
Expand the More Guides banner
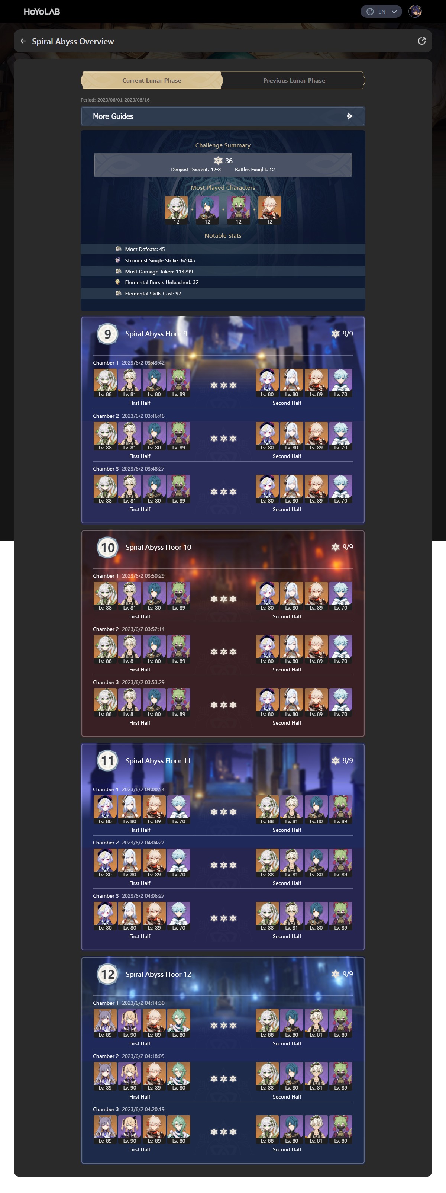pos(223,116)
